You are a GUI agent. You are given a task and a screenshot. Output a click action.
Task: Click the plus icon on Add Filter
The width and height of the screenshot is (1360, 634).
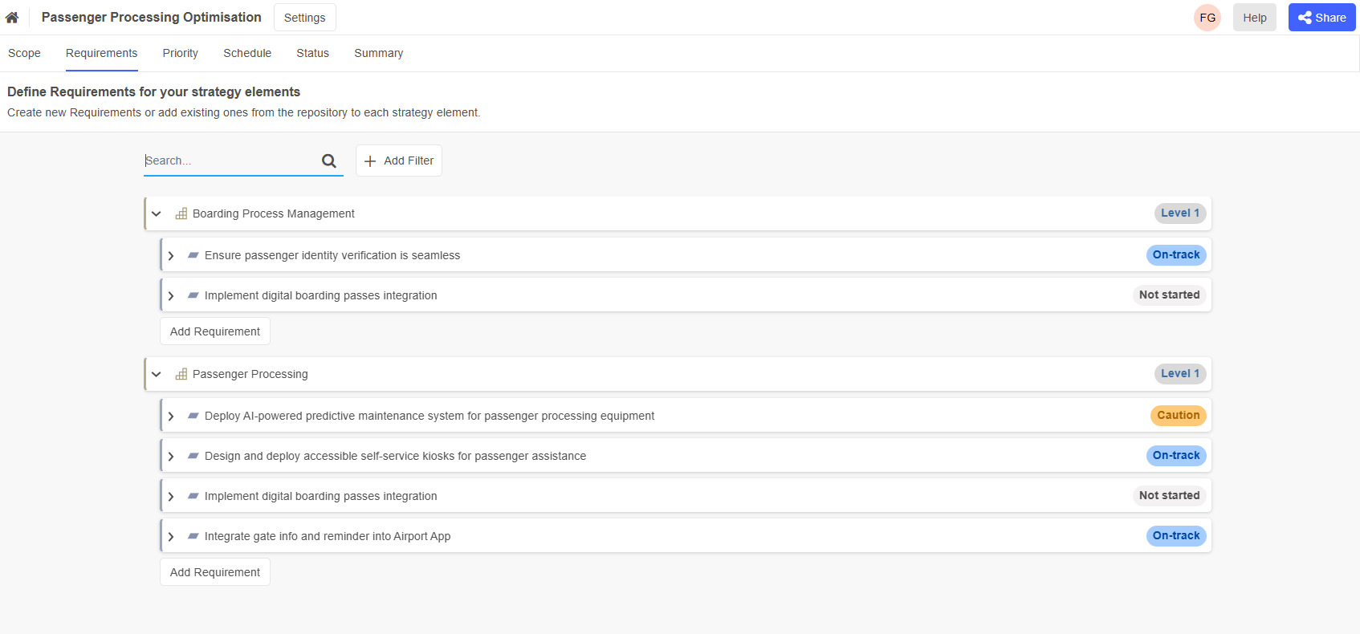coord(370,161)
